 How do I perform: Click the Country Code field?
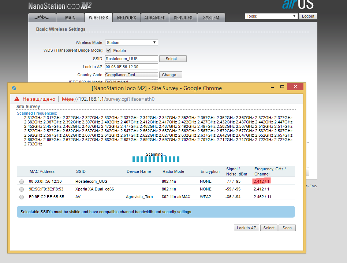coord(131,75)
